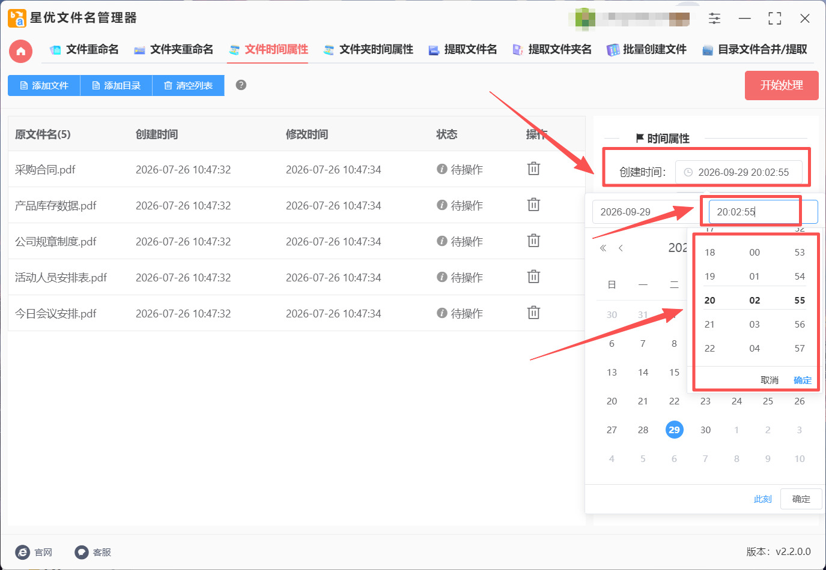This screenshot has height=570, width=826.
Task: Open the 文件夹时间属性 tab
Action: tap(368, 49)
